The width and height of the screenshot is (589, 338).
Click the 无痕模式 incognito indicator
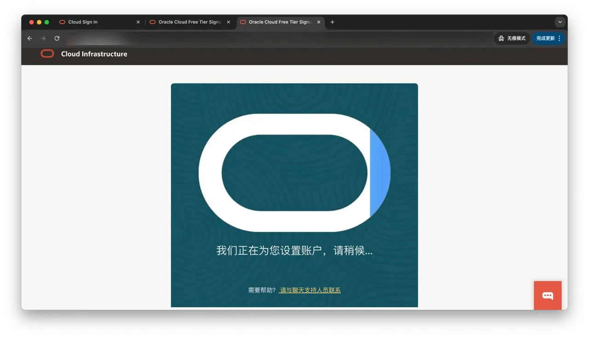512,39
